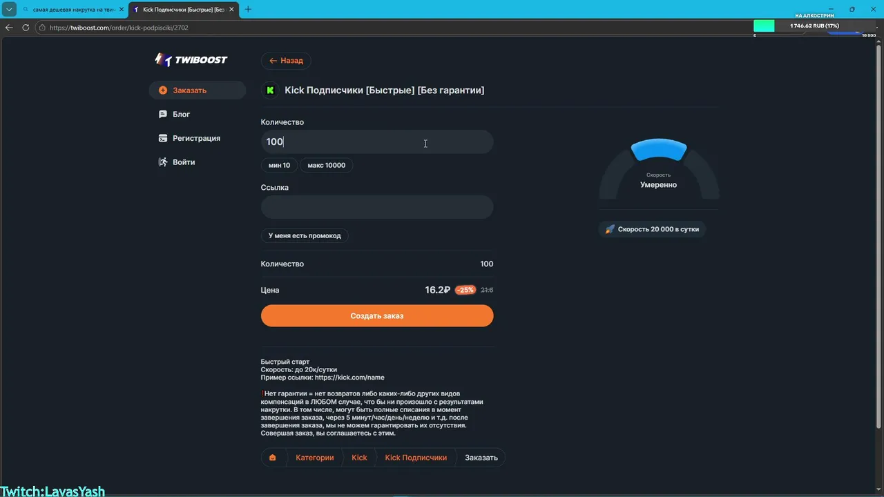The height and width of the screenshot is (497, 884).
Task: Click the chat icon beside Блог
Action: 163,115
